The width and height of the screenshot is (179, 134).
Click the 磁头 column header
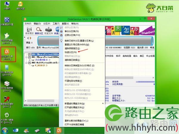point(135,56)
